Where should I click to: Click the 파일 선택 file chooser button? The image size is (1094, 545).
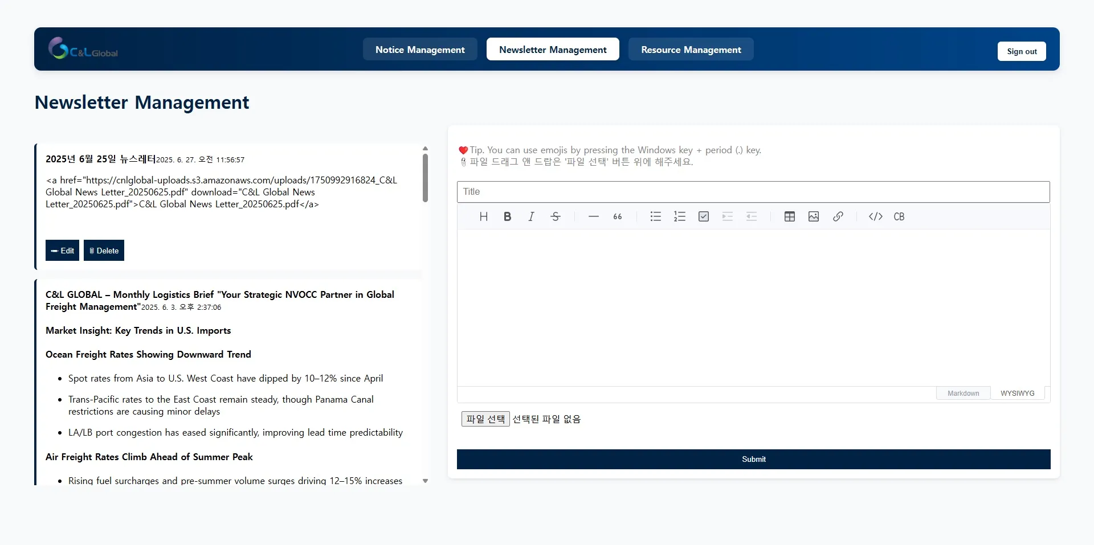(485, 419)
